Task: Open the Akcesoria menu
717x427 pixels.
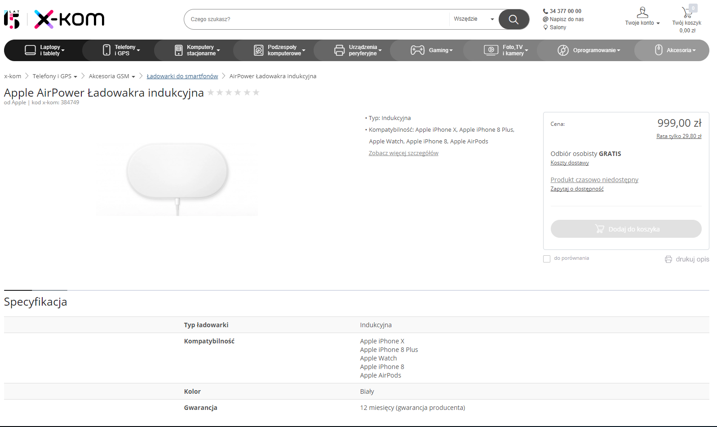Action: [675, 50]
